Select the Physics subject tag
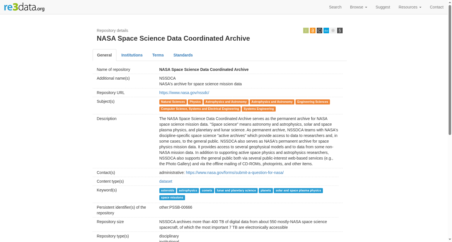452x242 pixels. (195, 102)
